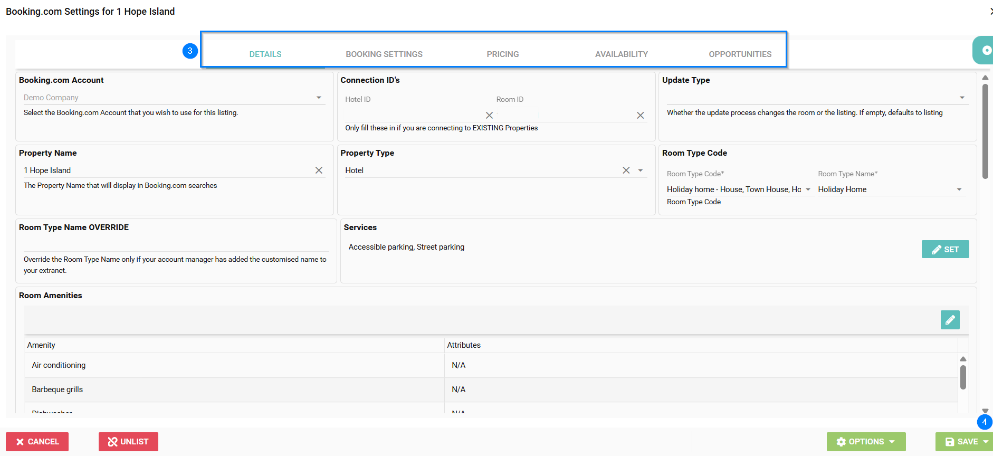Image resolution: width=993 pixels, height=456 pixels.
Task: Set the Services list
Action: [945, 249]
